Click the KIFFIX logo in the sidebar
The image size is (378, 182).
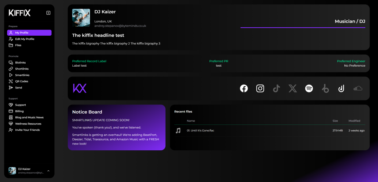20,13
